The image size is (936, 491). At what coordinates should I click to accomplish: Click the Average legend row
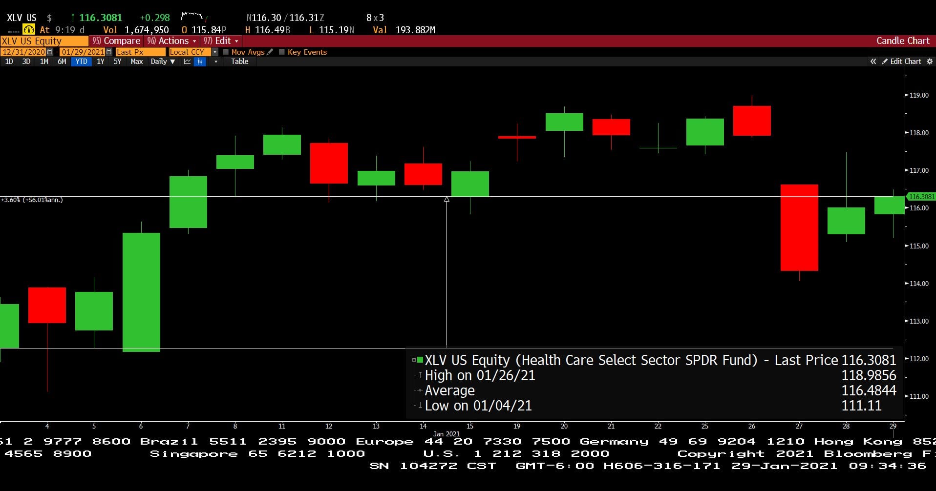[x=449, y=390]
